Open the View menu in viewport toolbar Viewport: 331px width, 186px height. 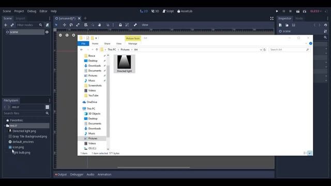coord(145,25)
